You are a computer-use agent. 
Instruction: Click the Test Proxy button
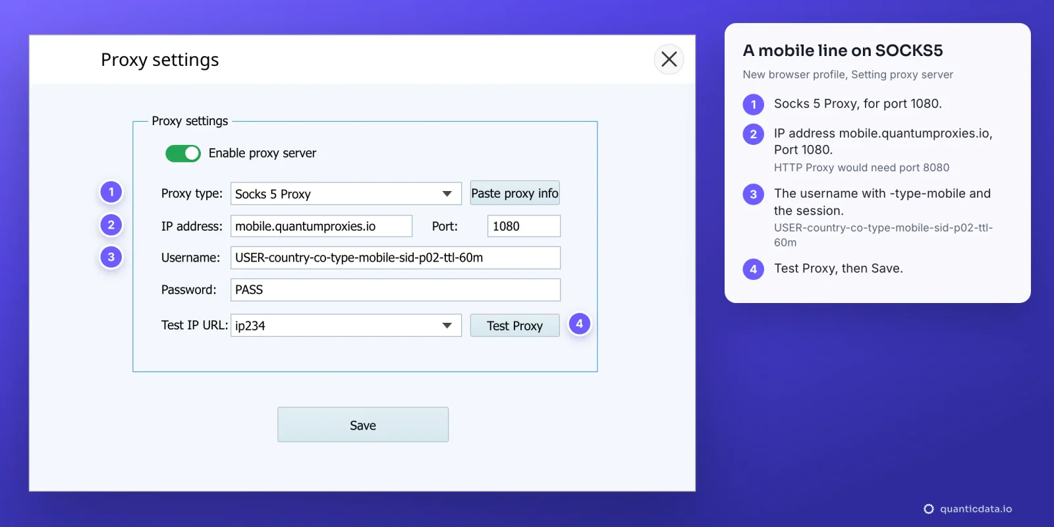(x=515, y=325)
